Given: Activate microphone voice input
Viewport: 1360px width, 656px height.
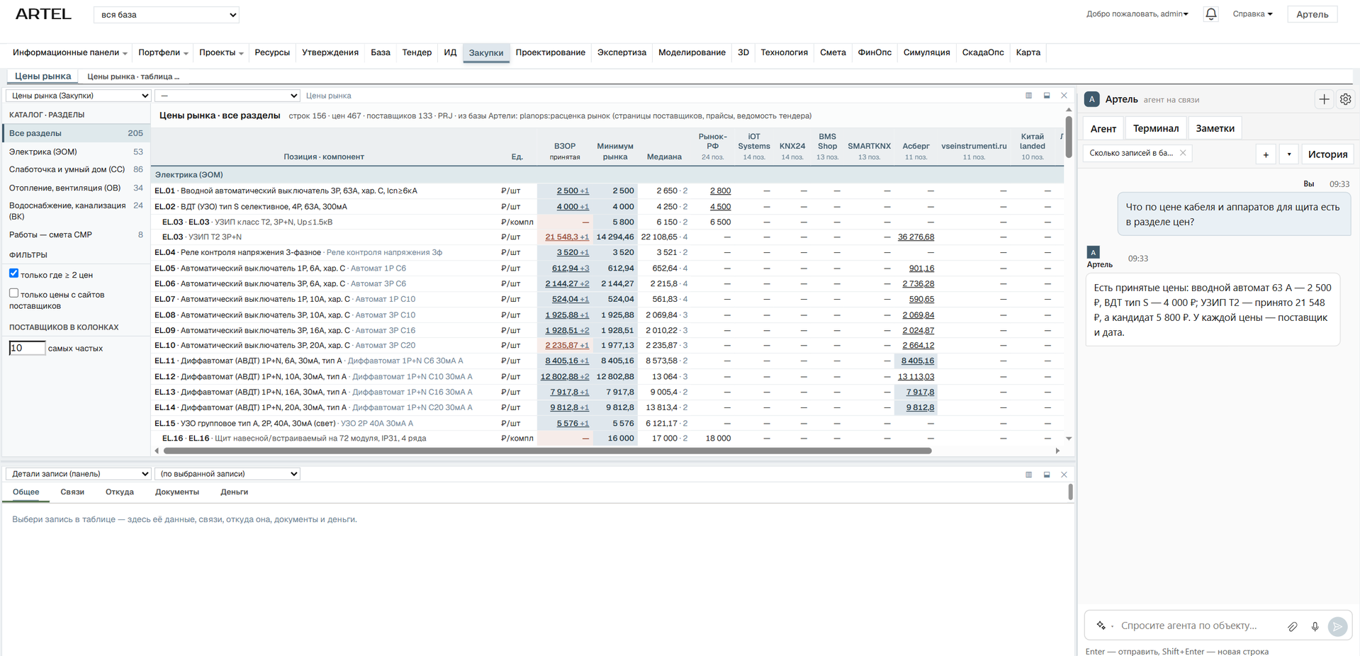Looking at the screenshot, I should 1315,626.
